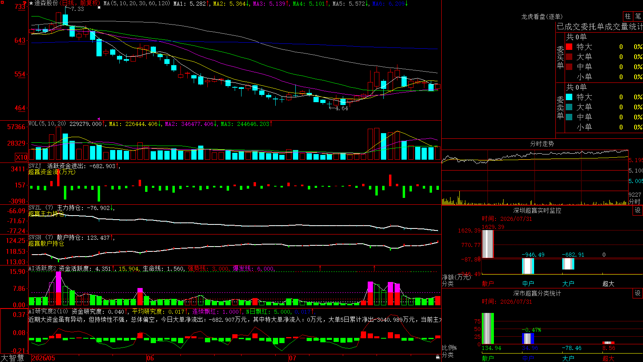Click the AI活跃度2 indicator label
The height and width of the screenshot is (362, 643).
(43, 268)
